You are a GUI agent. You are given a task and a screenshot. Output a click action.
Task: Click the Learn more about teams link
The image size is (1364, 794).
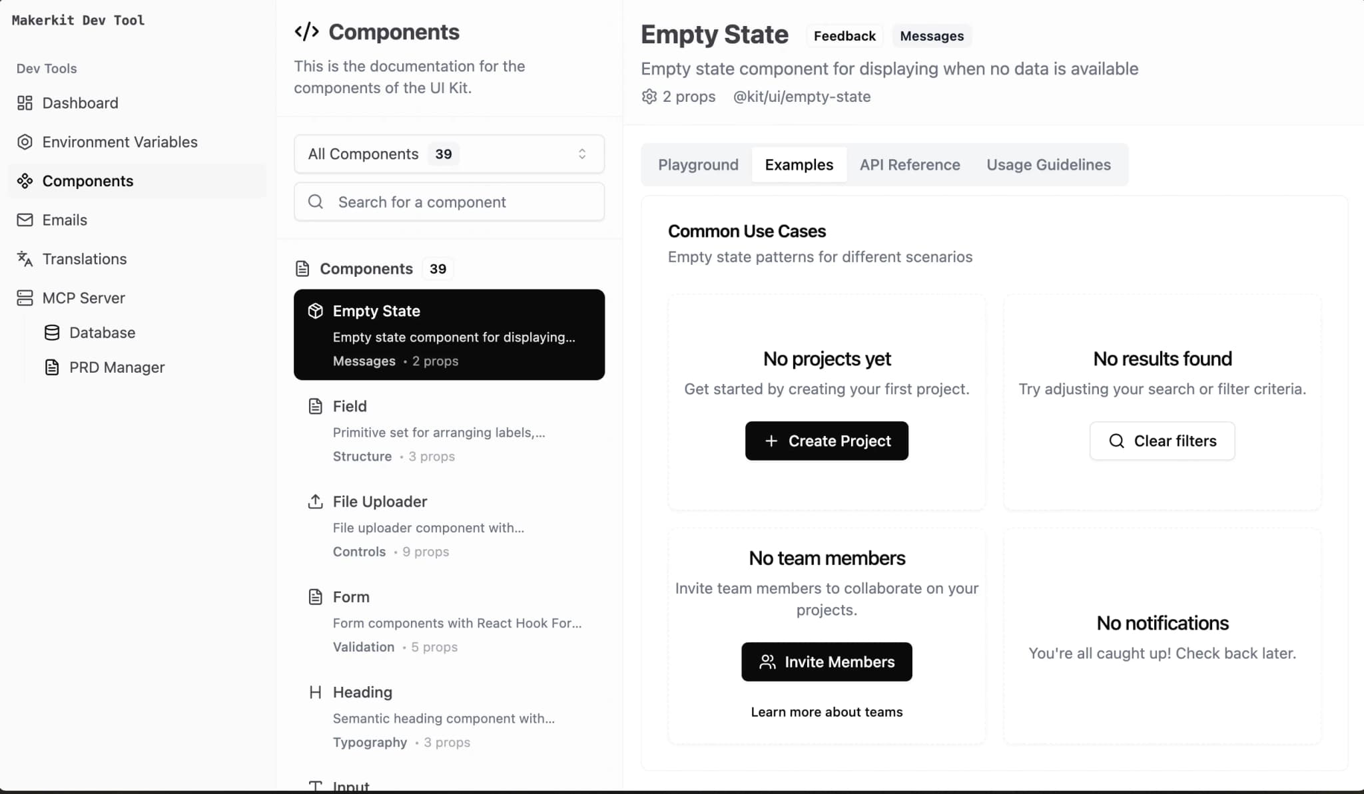(x=827, y=711)
